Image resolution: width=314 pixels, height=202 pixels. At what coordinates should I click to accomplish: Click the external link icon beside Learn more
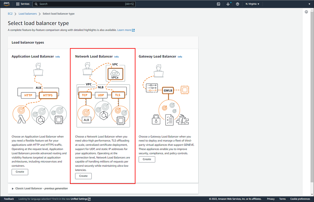(x=133, y=30)
